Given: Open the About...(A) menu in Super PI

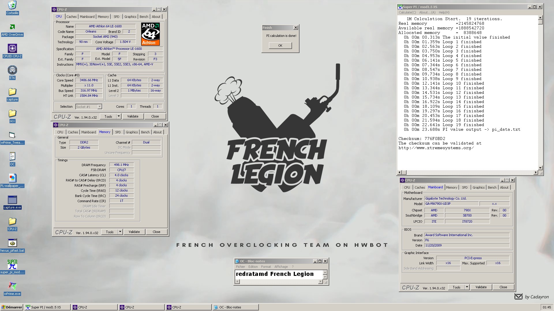Looking at the screenshot, I should pyautogui.click(x=427, y=12).
